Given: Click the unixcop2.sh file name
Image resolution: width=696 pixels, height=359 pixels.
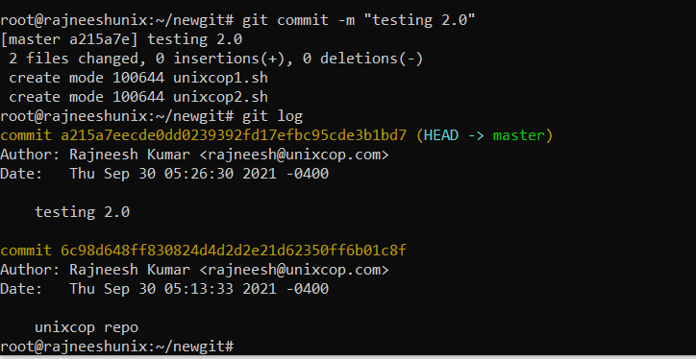Looking at the screenshot, I should [220, 97].
